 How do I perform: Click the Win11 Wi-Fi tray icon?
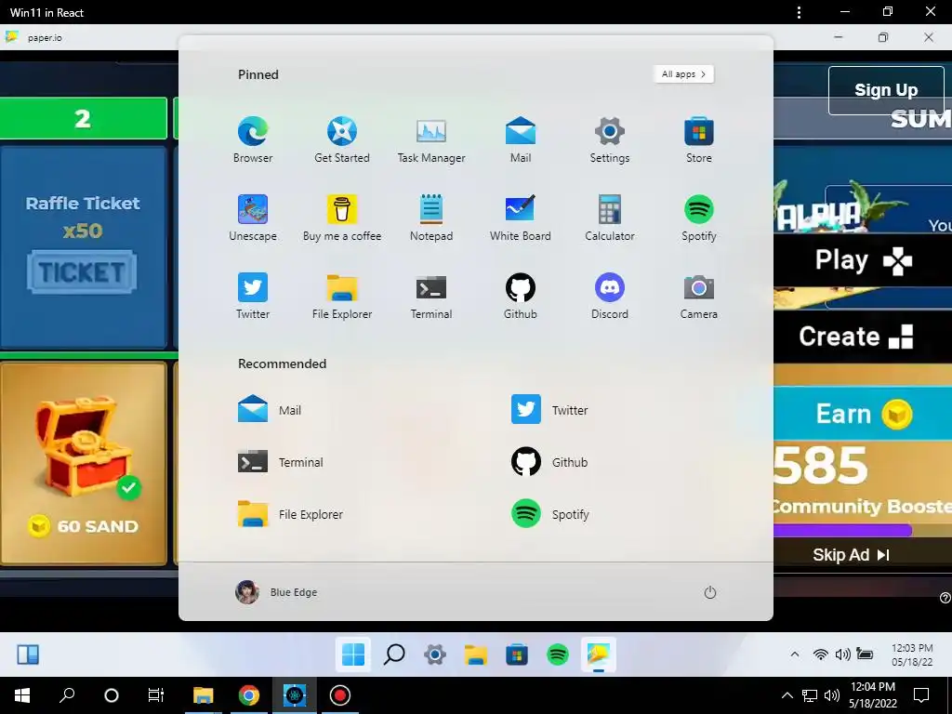pyautogui.click(x=820, y=654)
